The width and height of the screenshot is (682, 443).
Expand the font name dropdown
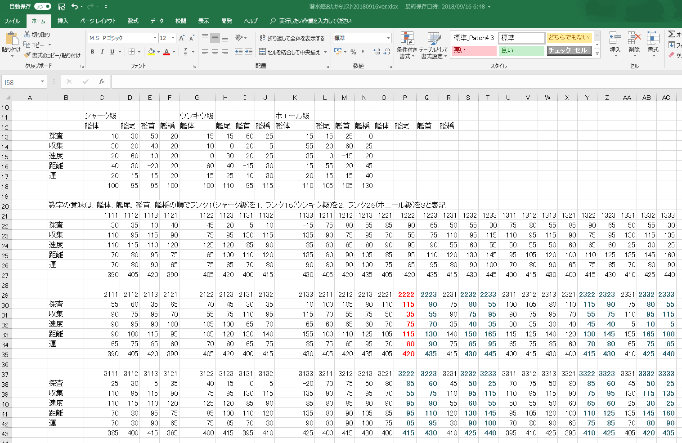(x=155, y=38)
